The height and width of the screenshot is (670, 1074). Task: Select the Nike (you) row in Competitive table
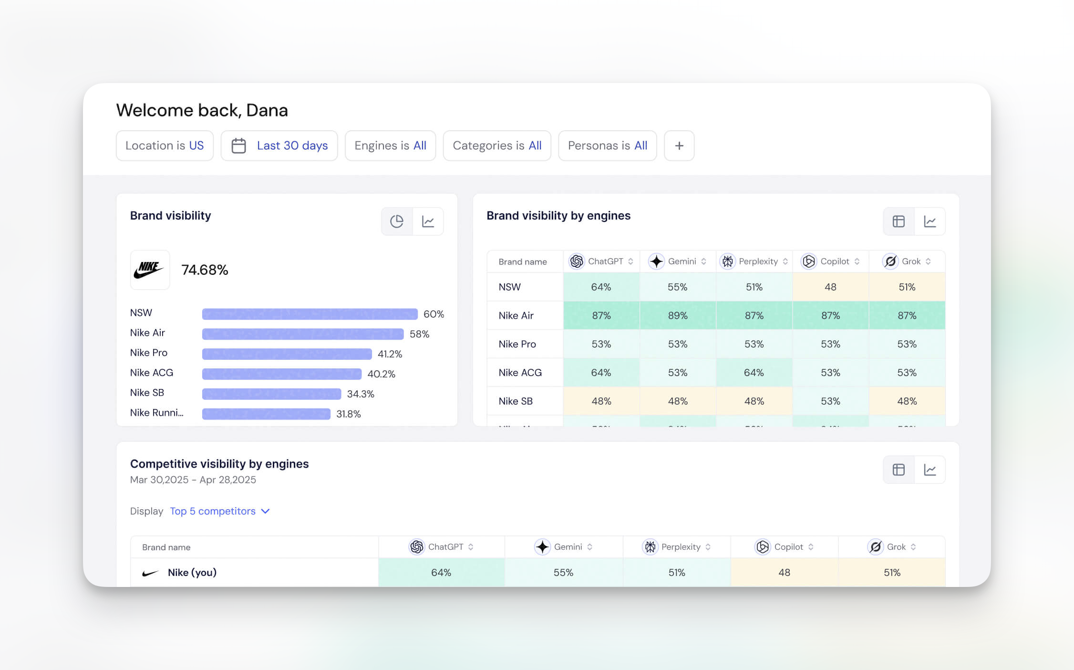[538, 573]
